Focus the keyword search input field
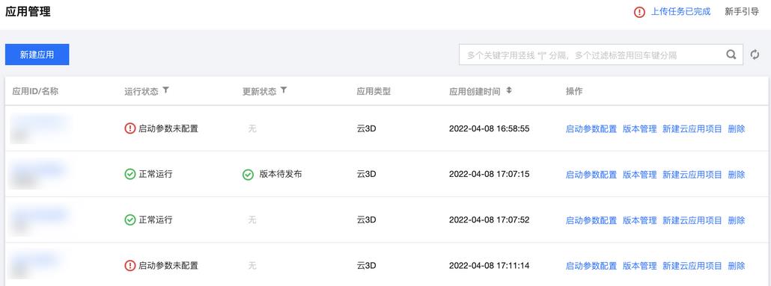 pyautogui.click(x=590, y=55)
